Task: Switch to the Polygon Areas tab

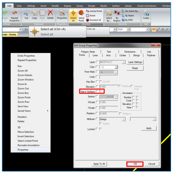Action: pyautogui.click(x=88, y=52)
